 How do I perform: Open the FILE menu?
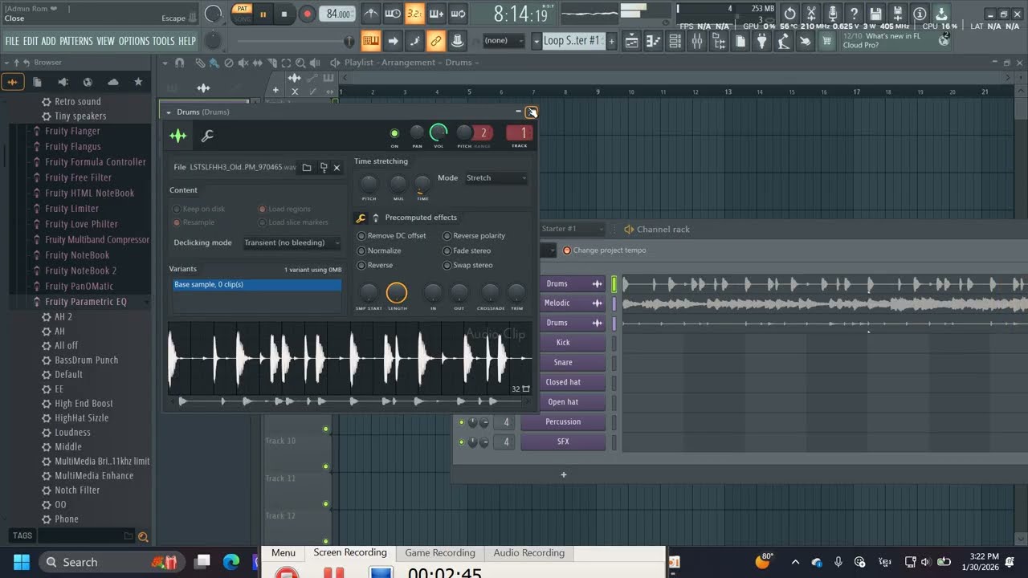12,41
